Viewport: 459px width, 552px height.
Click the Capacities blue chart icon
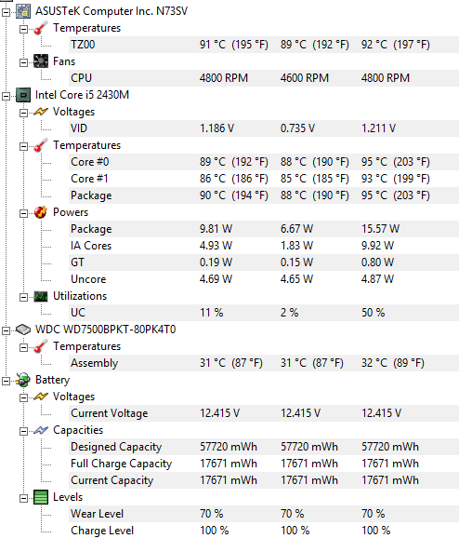[x=40, y=430]
